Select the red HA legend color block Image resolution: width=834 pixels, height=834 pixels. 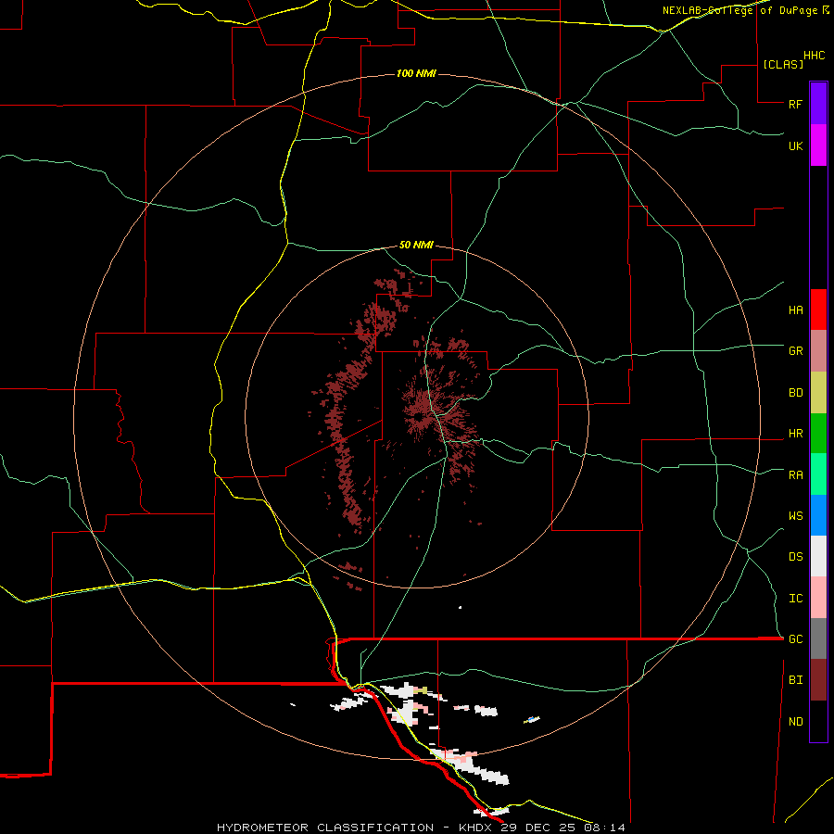818,310
